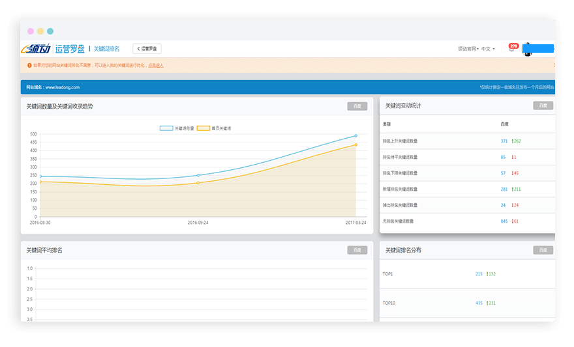Expand the 中文 language dropdown
The width and height of the screenshot is (574, 347).
tap(488, 49)
